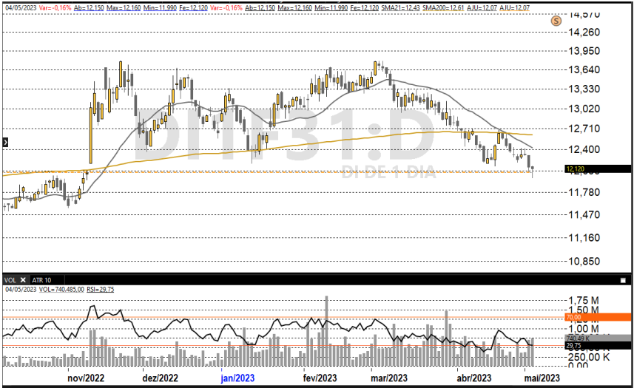Click the orange S badge icon

pos(556,21)
